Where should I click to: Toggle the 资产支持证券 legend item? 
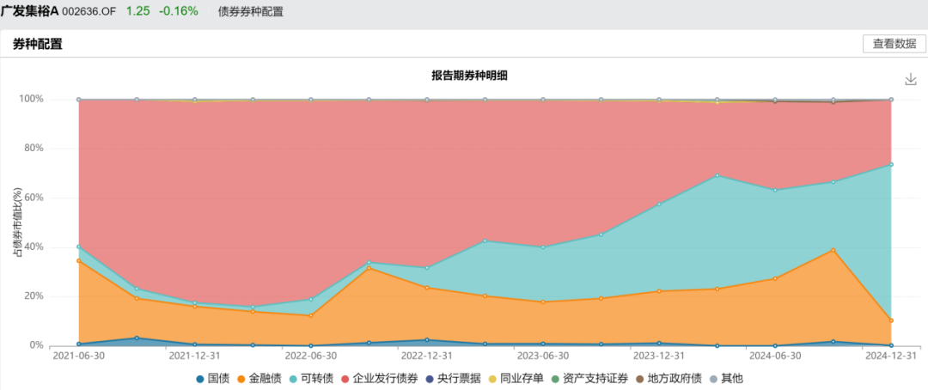point(589,378)
